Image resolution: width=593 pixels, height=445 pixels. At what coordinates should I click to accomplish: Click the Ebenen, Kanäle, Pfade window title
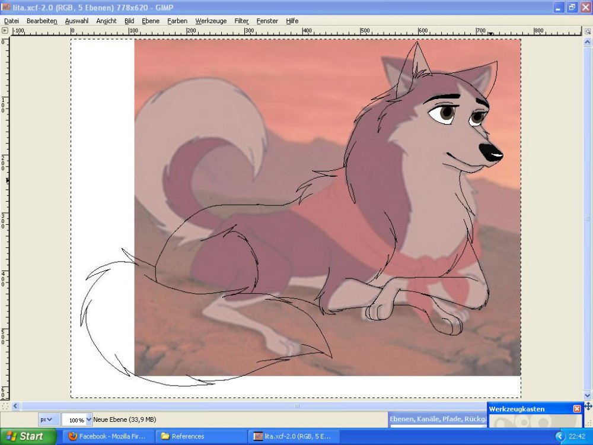(x=438, y=419)
